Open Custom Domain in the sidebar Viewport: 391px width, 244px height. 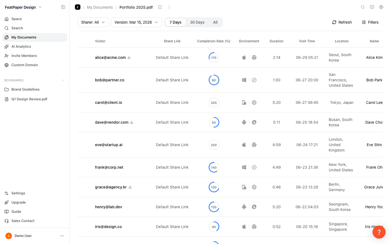(x=35, y=65)
